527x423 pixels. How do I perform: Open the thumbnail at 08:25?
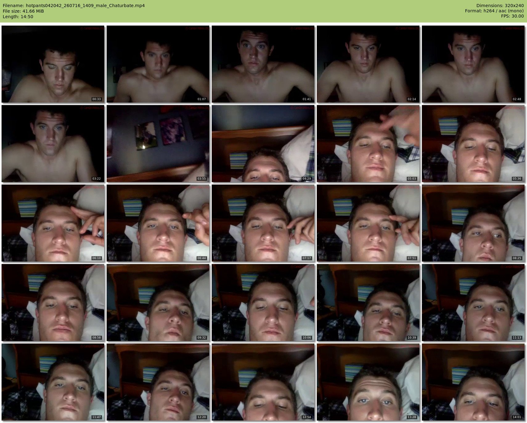[x=473, y=223]
